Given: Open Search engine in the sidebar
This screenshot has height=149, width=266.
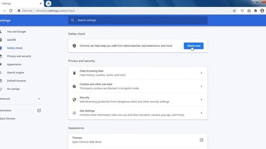Looking at the screenshot, I should coord(15,73).
